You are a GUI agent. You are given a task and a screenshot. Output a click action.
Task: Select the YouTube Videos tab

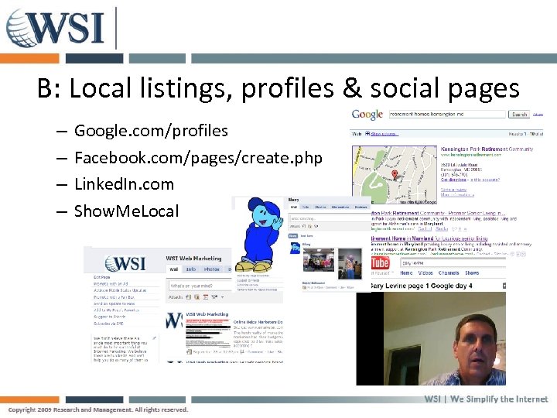pyautogui.click(x=425, y=273)
